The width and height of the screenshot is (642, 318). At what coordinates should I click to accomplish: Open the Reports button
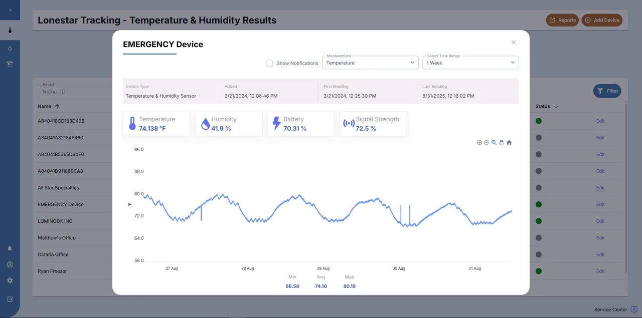tap(562, 20)
